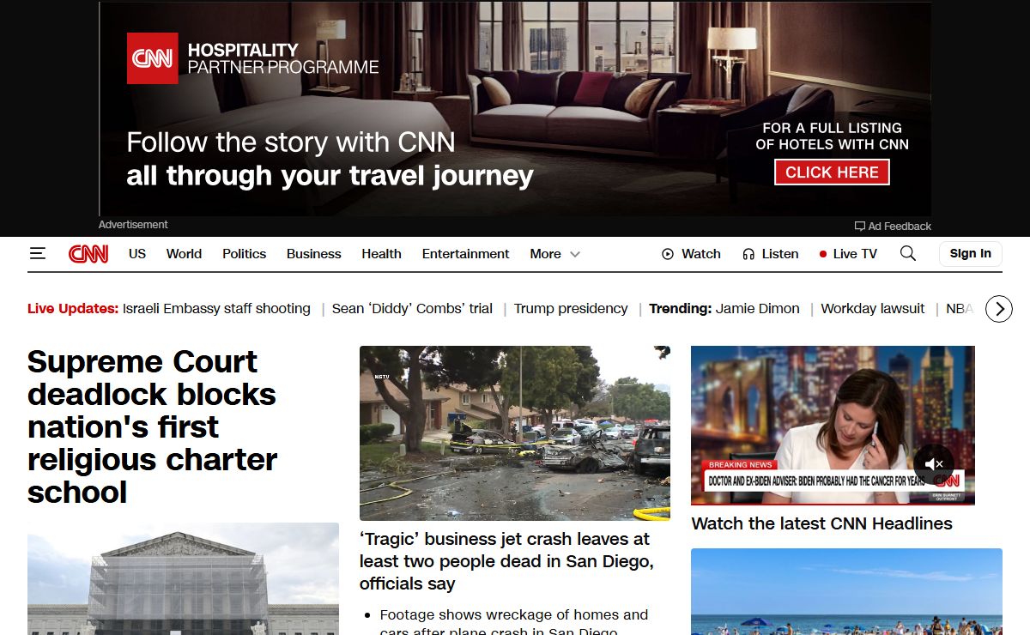Click the CNN logo in navbar

pos(88,254)
